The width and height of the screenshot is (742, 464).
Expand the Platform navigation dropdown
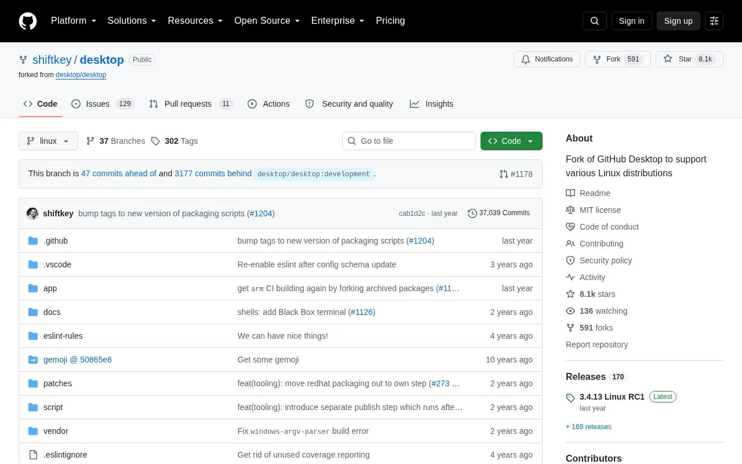pyautogui.click(x=74, y=21)
